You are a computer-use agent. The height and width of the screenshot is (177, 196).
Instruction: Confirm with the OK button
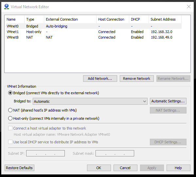point(99,168)
